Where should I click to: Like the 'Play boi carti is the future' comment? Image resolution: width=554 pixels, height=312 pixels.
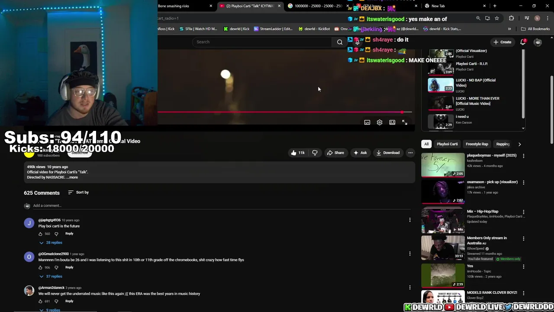[41, 234]
